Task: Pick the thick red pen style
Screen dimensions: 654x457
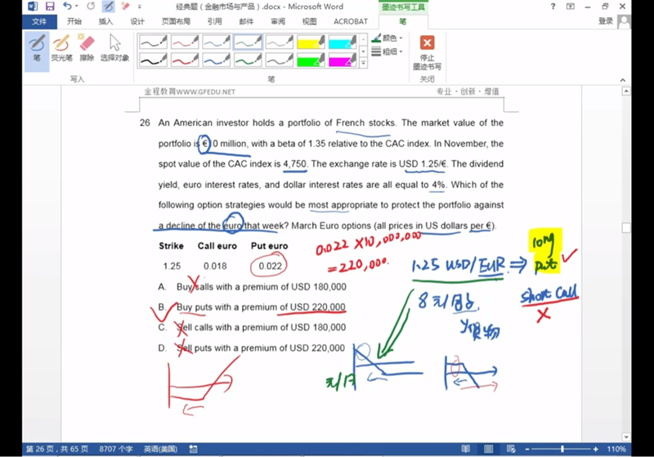Action: (185, 60)
